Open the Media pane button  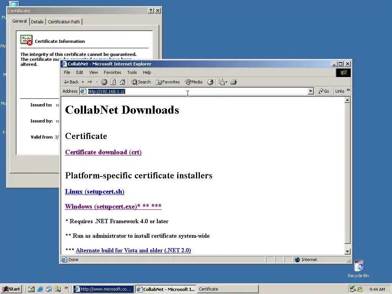pos(193,82)
